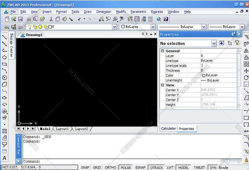This screenshot has height=170, width=249.
Task: Open the ByLayer color dropdown
Action: [x=153, y=27]
